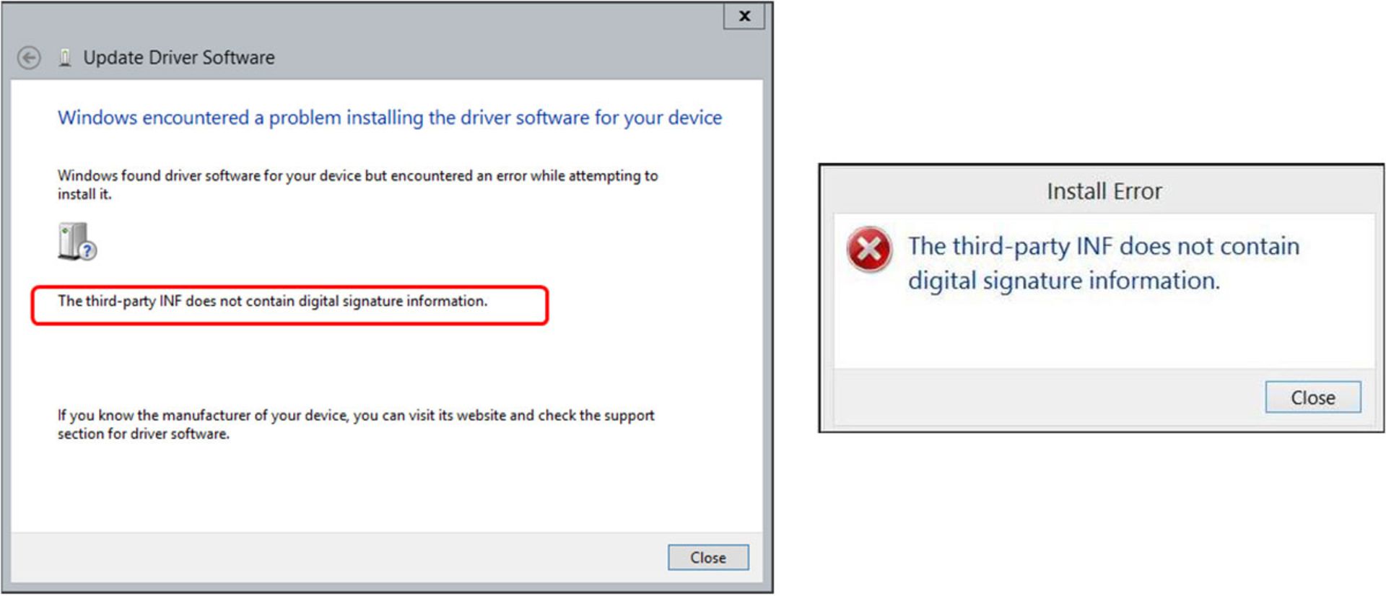Click the back arrow in Update Driver Software

click(29, 58)
